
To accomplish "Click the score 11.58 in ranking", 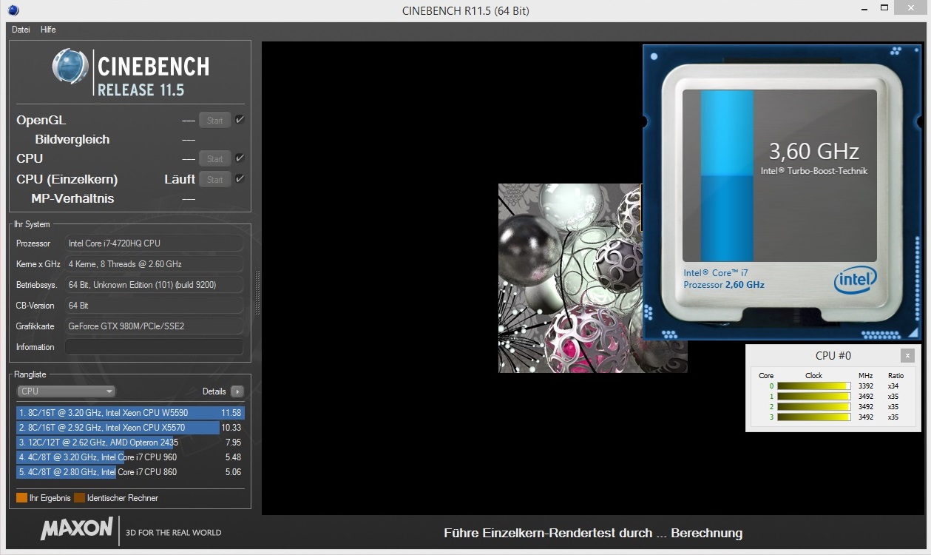I will coord(231,413).
